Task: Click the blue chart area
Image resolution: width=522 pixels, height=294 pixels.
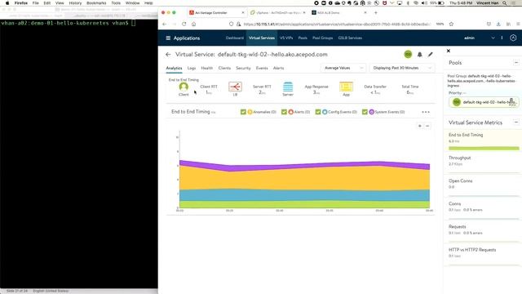Action: click(304, 195)
